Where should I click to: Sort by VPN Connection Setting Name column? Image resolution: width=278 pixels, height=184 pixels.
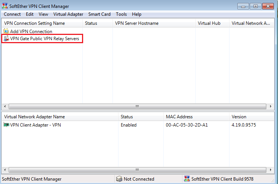point(42,23)
